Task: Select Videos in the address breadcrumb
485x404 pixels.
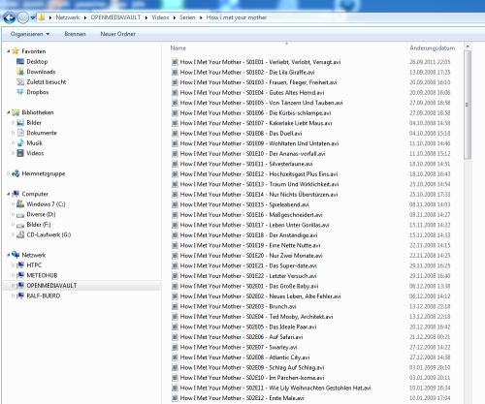Action: (160, 17)
